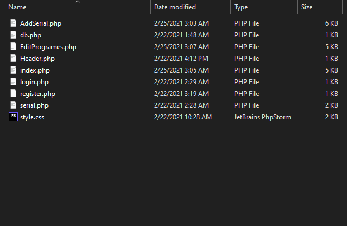Click the register.php file icon

(x=13, y=94)
